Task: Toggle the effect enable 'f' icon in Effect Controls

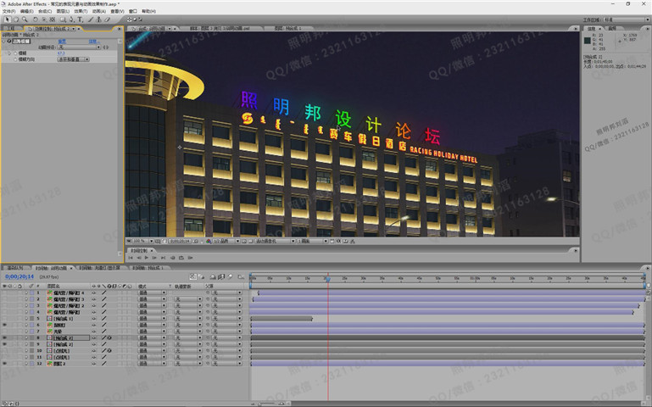Action: click(9, 42)
